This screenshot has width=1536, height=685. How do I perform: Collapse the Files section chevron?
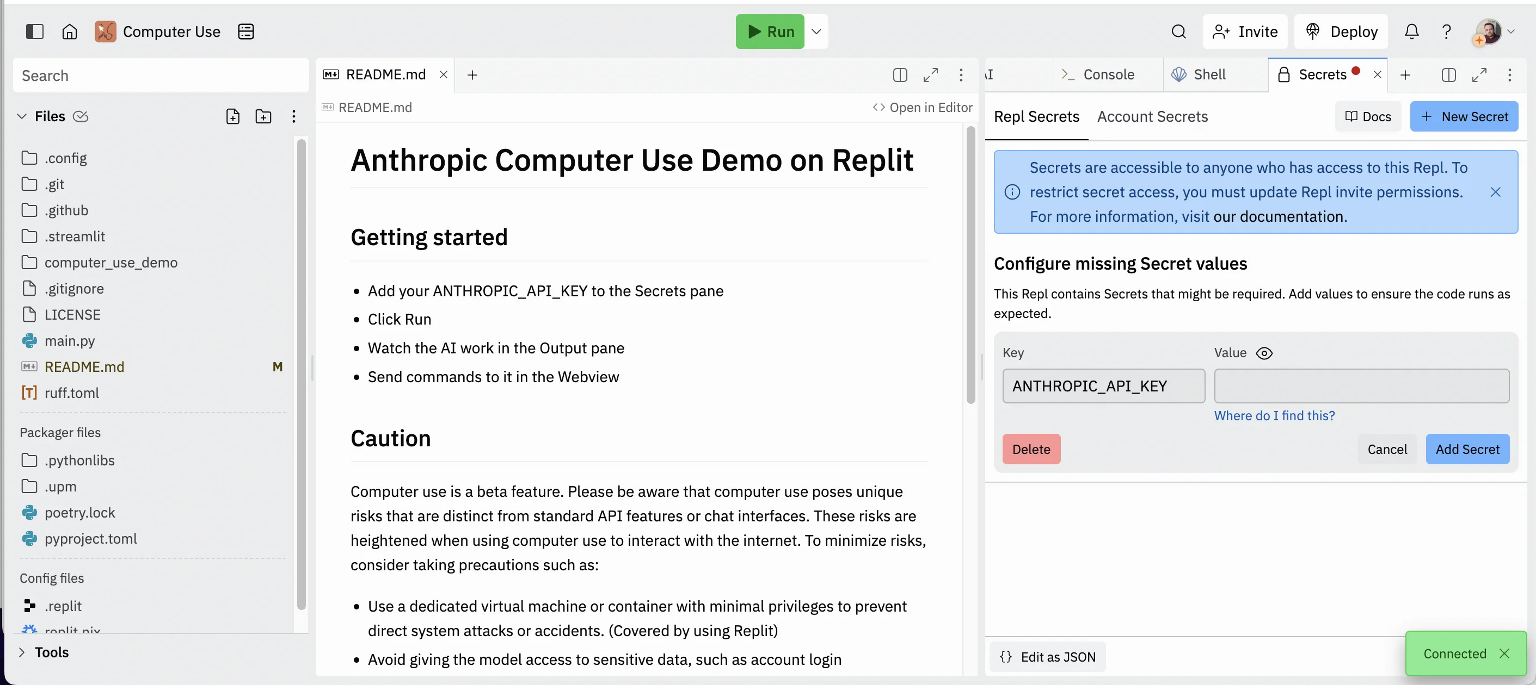tap(22, 116)
